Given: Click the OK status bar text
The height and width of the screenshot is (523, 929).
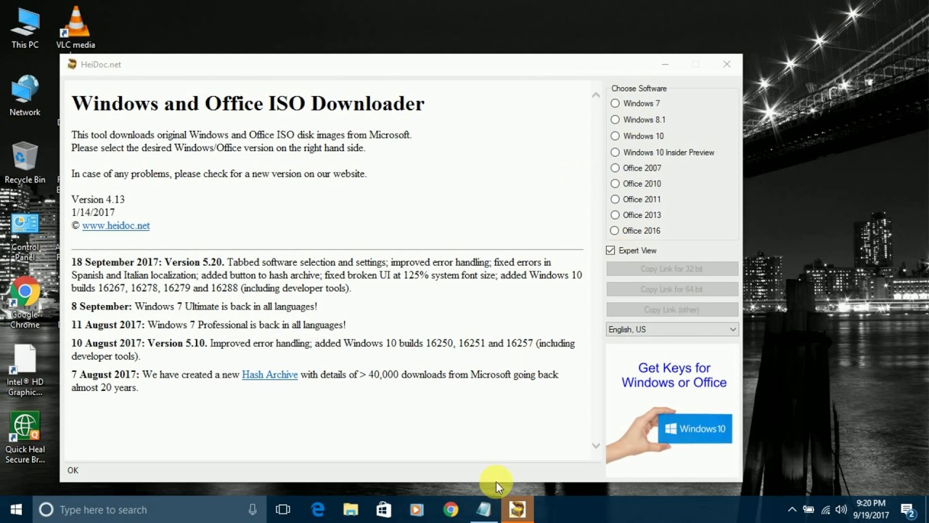Looking at the screenshot, I should [73, 470].
